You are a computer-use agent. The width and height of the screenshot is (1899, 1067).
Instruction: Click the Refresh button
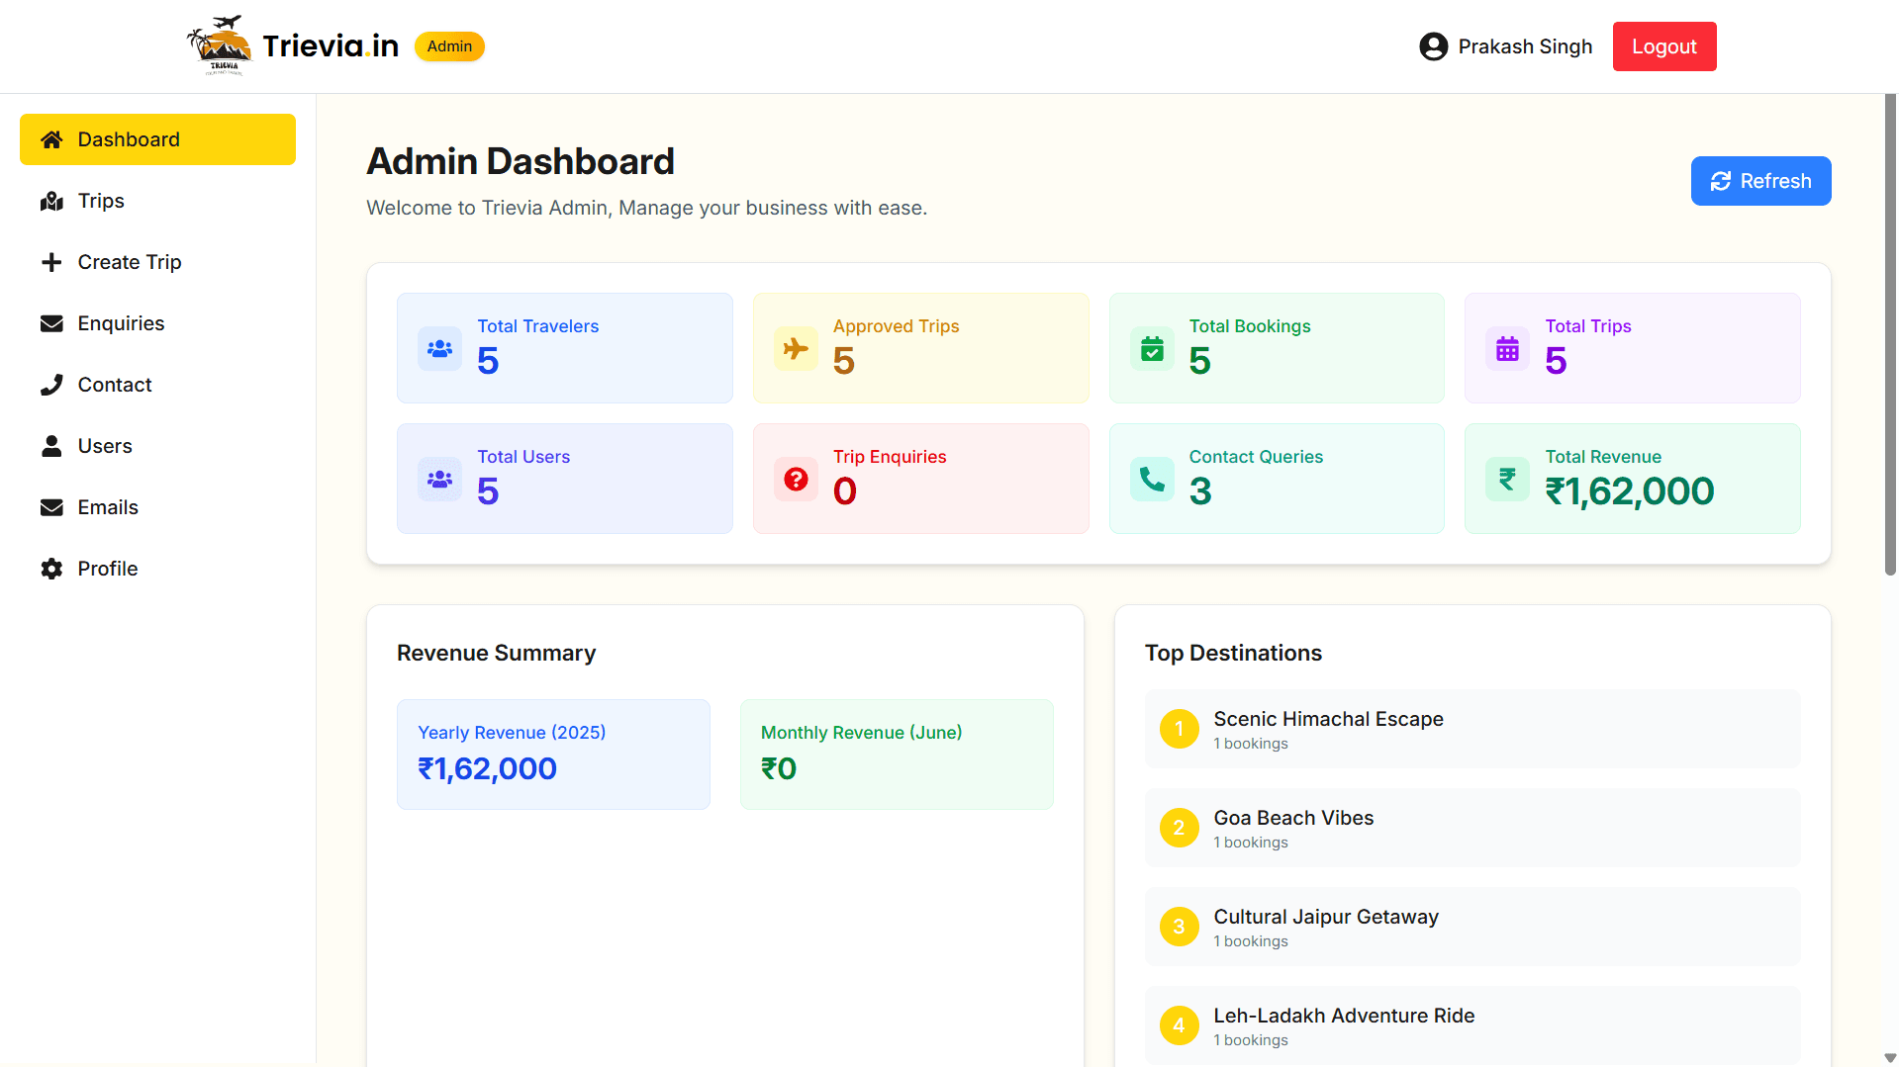(x=1760, y=181)
